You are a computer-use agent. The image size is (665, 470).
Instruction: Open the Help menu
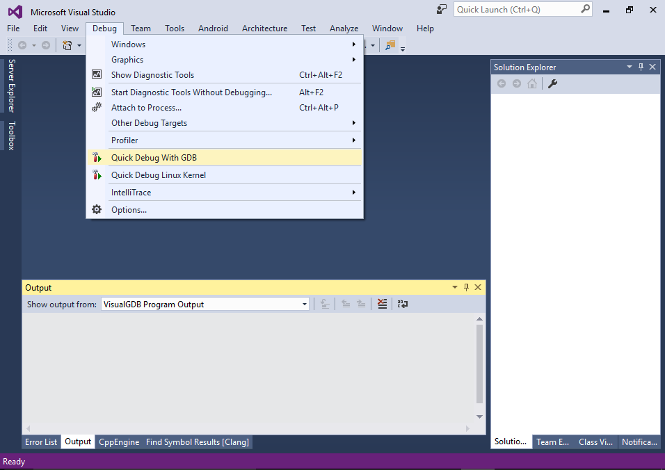click(425, 29)
